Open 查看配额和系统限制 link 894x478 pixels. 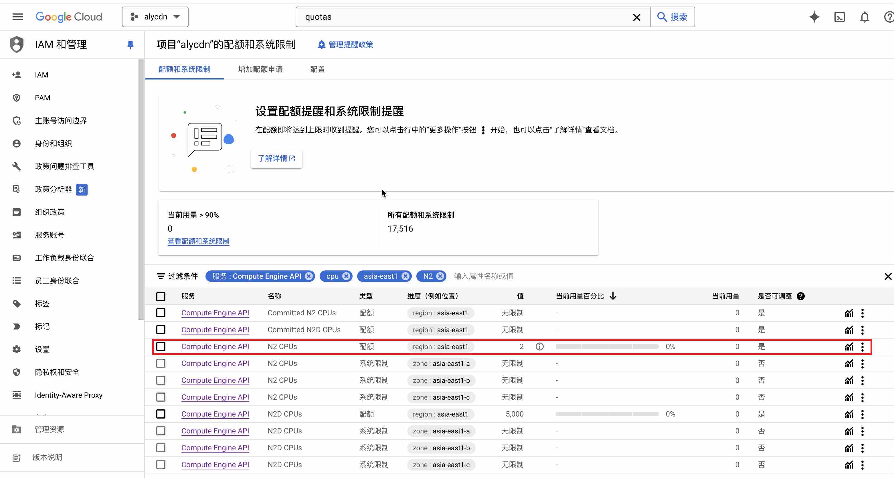point(199,241)
